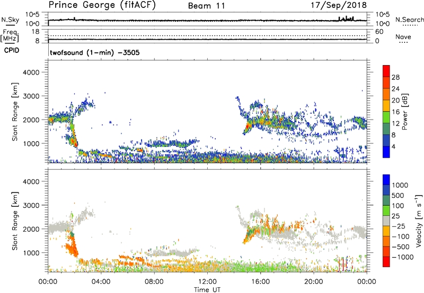Click the left '10^5' noise axis tick

32,15
